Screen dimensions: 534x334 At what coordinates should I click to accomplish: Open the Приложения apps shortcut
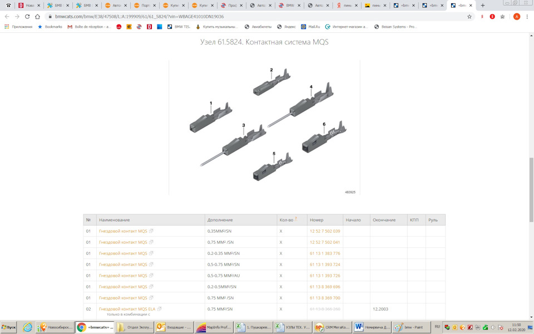coord(18,27)
